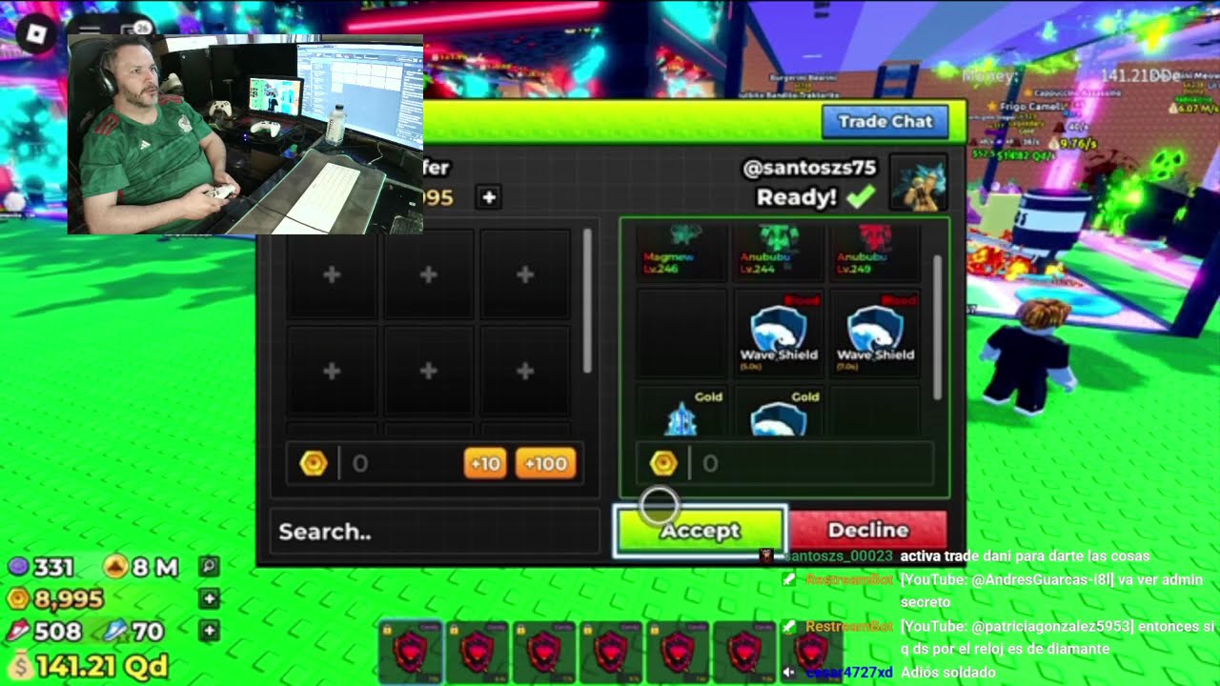Click the streamer webcam overlay
This screenshot has width=1220, height=686.
click(245, 134)
